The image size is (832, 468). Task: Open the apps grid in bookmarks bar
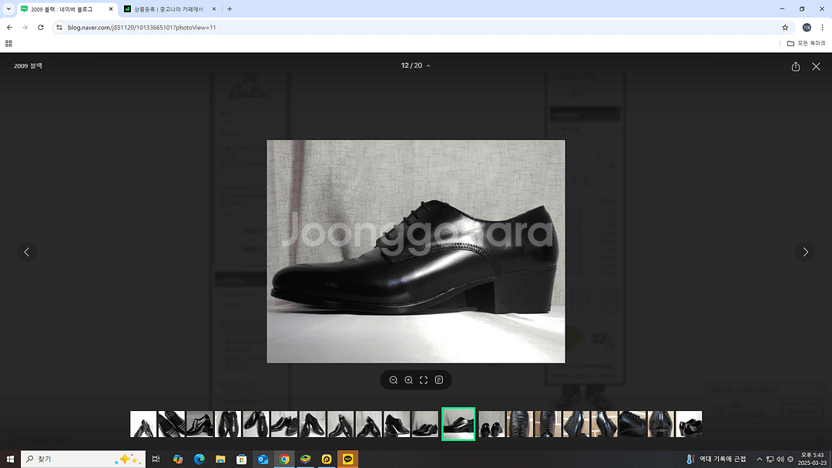8,43
